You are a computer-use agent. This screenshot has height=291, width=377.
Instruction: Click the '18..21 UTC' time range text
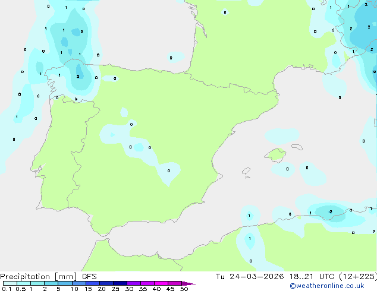[x=312, y=277]
